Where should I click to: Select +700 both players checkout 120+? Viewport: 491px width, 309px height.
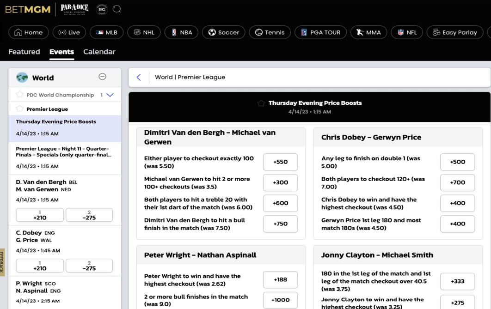coord(458,182)
